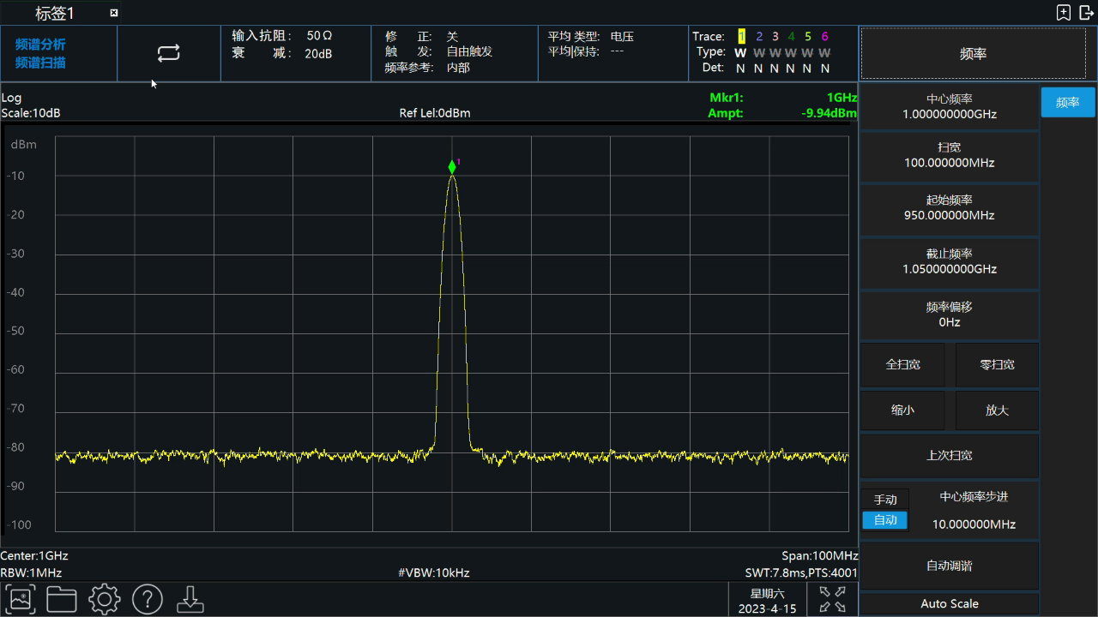Edit the 中心频率 1.000000000GHz field
The width and height of the screenshot is (1098, 617).
(950, 106)
